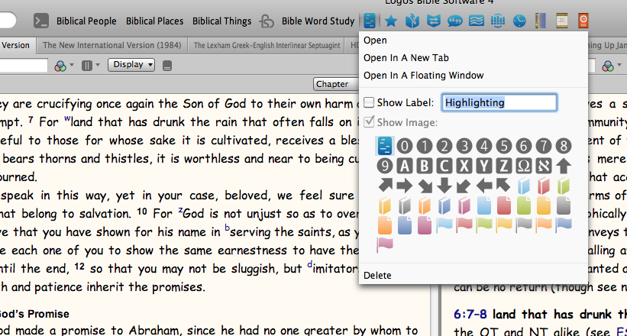
Task: Click footnote b before 'serving the saints'
Action: click(x=227, y=228)
